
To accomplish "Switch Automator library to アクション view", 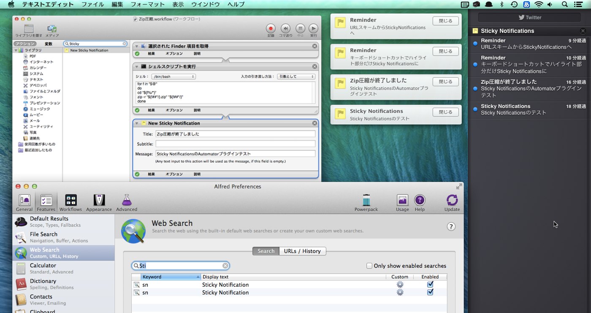I will click(25, 44).
